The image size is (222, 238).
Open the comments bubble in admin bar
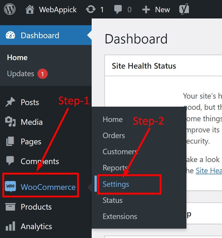[118, 9]
